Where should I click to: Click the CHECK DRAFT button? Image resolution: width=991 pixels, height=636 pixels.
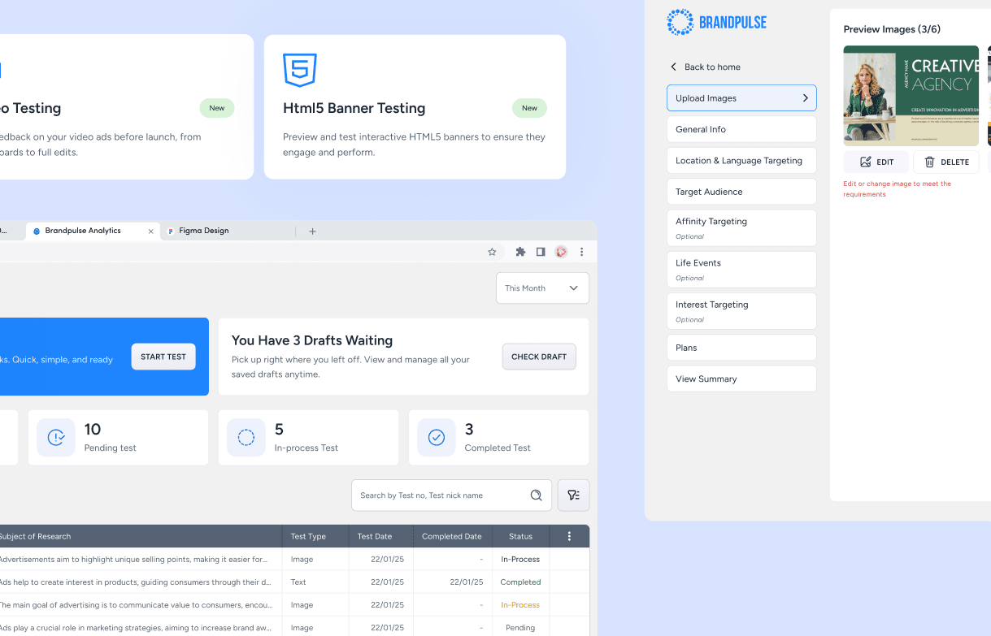pyautogui.click(x=539, y=357)
